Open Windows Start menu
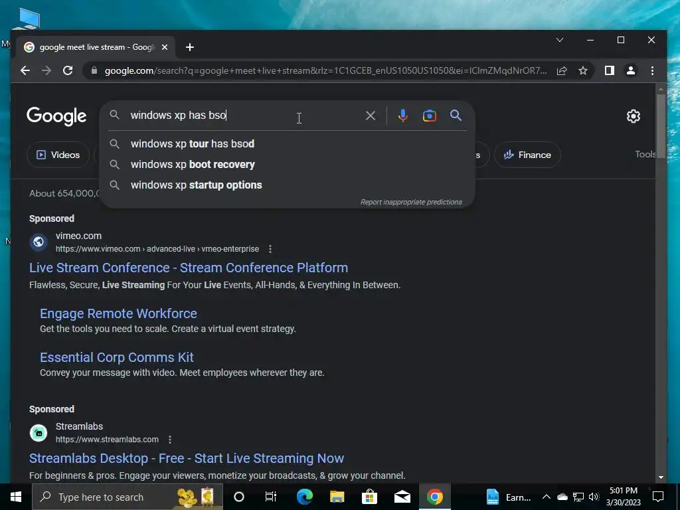The height and width of the screenshot is (510, 680). [x=16, y=497]
